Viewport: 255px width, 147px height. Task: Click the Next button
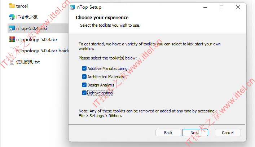point(195,133)
